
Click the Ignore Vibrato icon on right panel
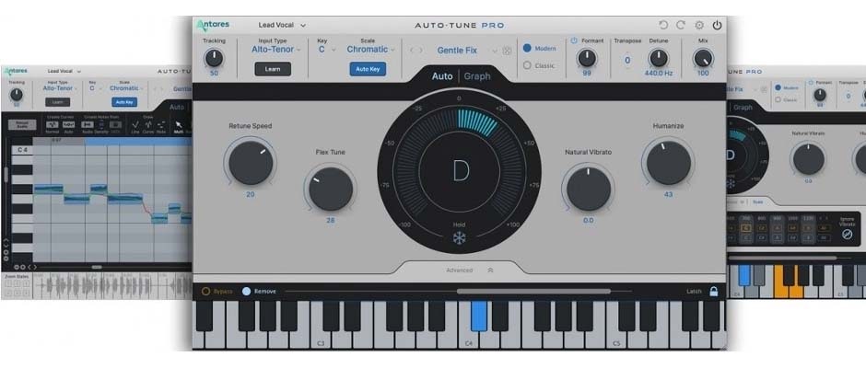[x=847, y=235]
